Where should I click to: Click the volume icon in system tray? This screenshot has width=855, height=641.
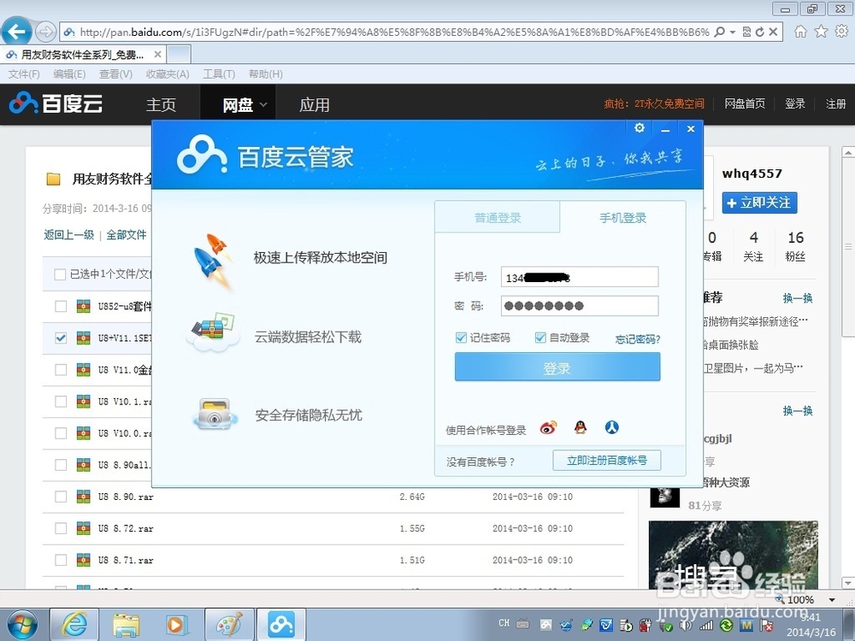point(686,626)
